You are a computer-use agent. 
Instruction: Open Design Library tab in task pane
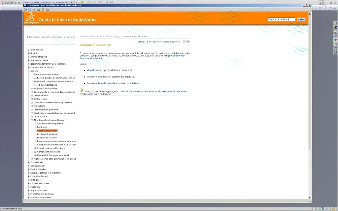tap(335, 27)
